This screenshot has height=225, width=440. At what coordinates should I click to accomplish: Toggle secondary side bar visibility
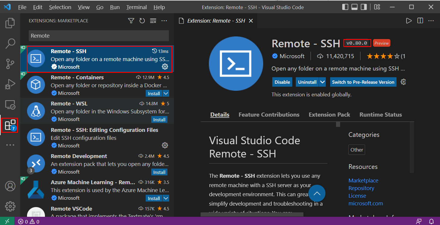tap(364, 7)
